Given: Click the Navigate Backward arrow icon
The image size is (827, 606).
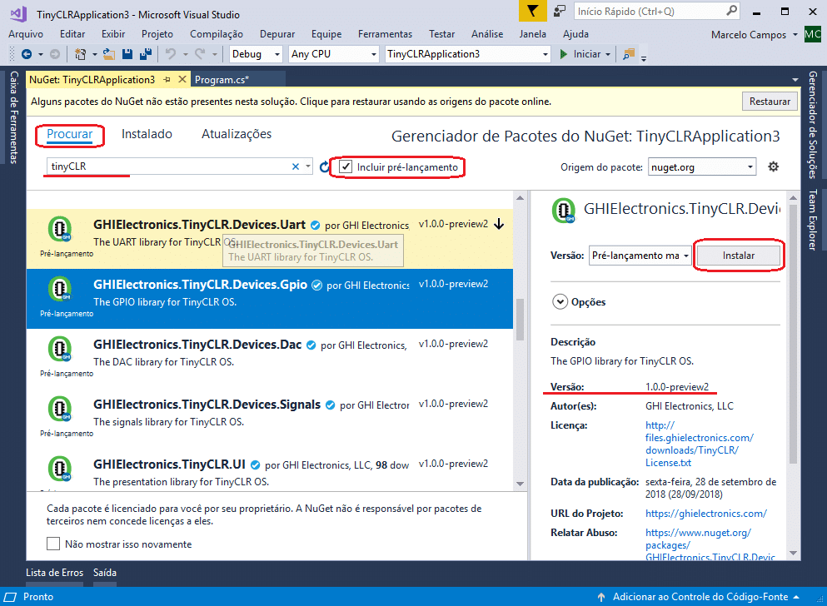Looking at the screenshot, I should point(26,54).
